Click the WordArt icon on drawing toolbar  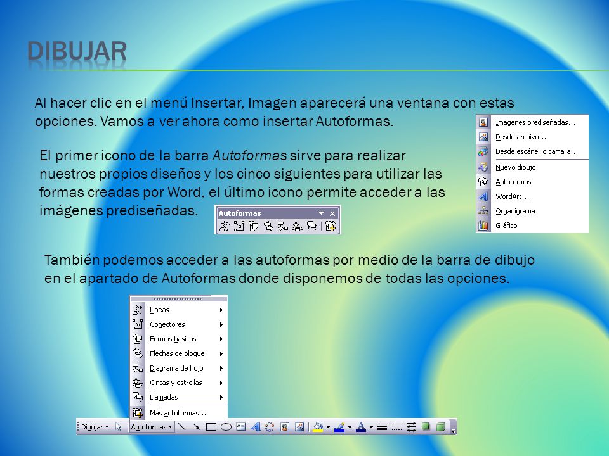click(x=255, y=427)
